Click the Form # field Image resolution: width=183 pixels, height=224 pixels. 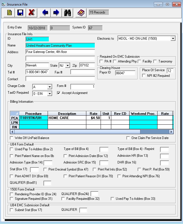[x=83, y=87]
